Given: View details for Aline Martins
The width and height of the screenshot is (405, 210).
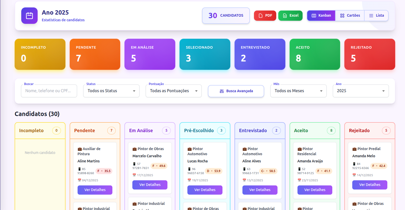Looking at the screenshot, I should click(x=95, y=190).
